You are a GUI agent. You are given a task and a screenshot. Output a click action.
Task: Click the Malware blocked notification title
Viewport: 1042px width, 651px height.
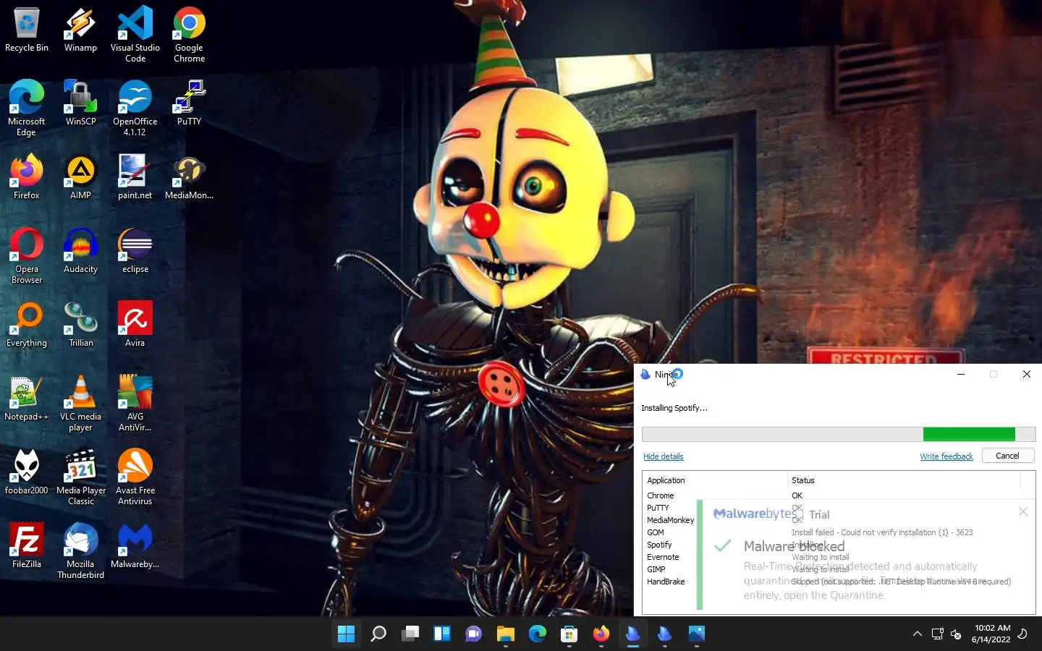[x=794, y=546]
